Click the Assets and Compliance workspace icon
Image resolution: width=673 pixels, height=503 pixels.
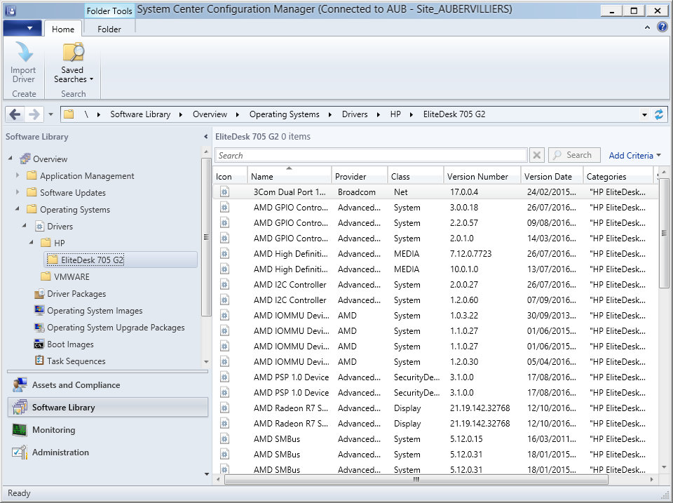pyautogui.click(x=20, y=385)
